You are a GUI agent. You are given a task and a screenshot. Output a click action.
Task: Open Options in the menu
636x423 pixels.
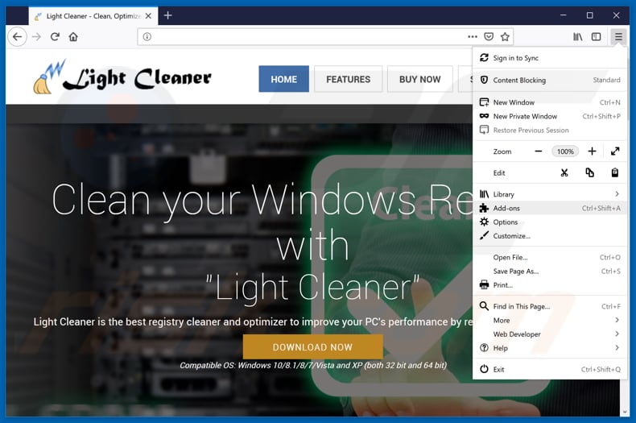[550, 222]
